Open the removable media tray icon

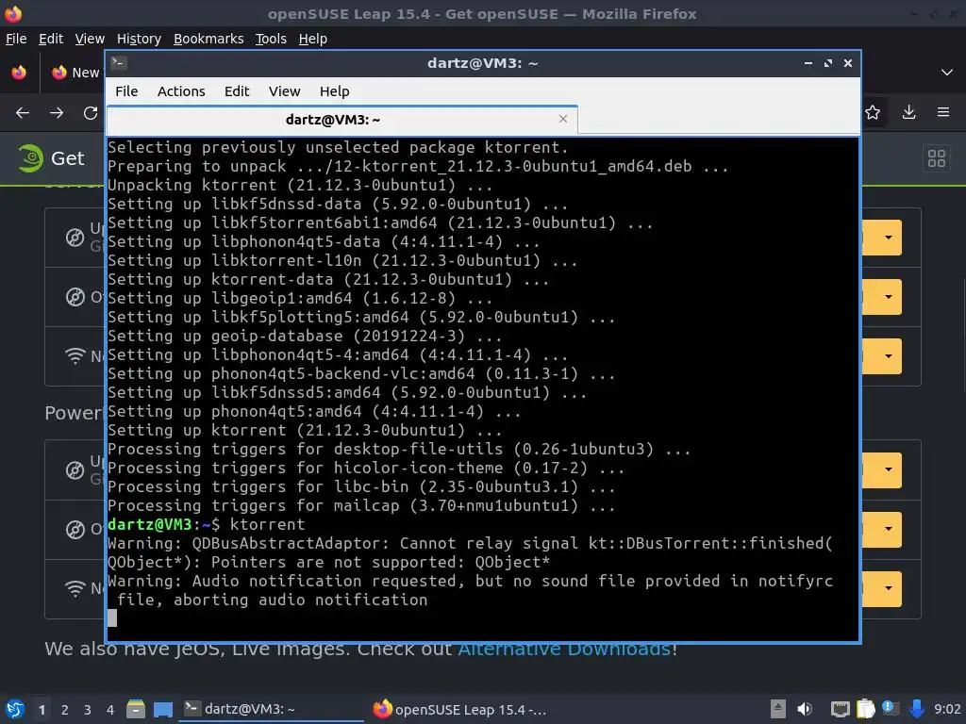[x=778, y=709]
